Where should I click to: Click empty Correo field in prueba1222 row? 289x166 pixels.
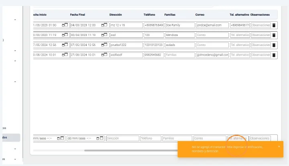pos(212,45)
